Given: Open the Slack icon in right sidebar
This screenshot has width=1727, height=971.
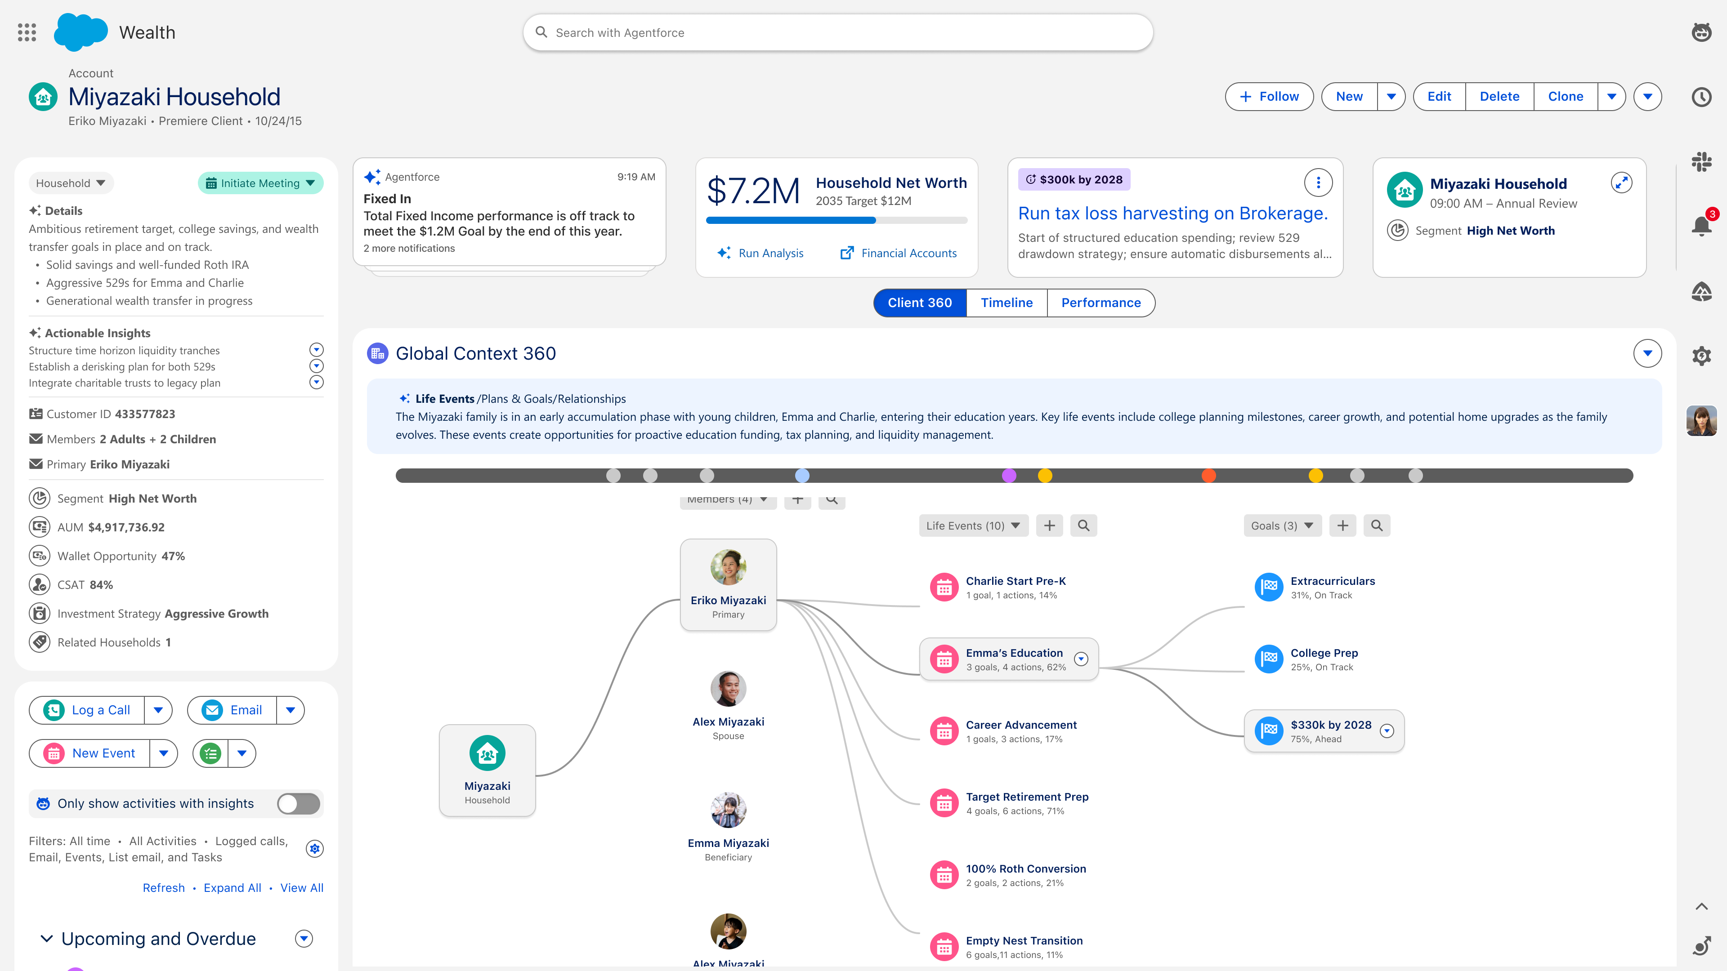Looking at the screenshot, I should pos(1701,161).
